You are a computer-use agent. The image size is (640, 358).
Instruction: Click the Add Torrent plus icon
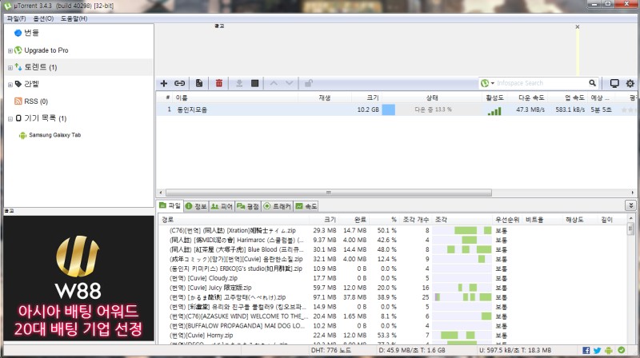pyautogui.click(x=164, y=83)
